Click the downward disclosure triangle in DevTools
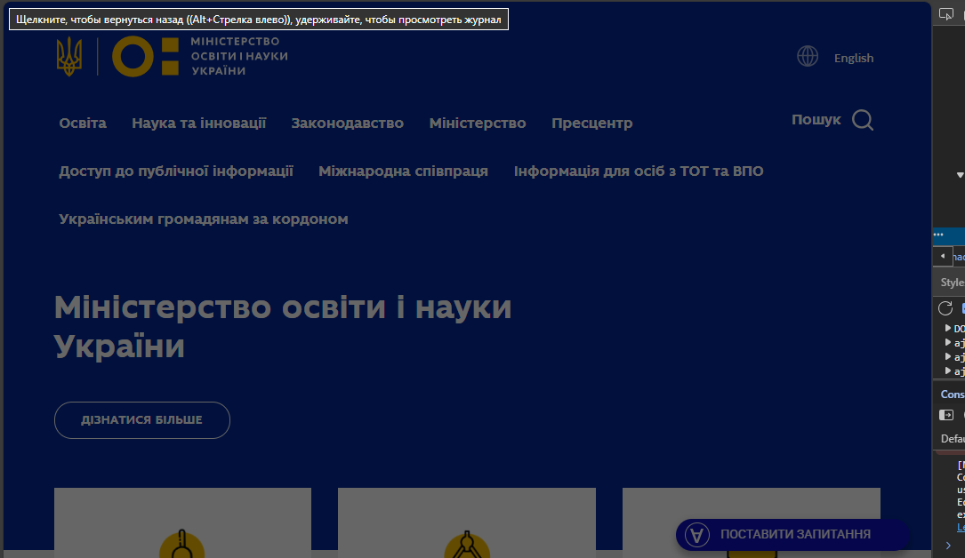This screenshot has width=965, height=558. [x=960, y=175]
